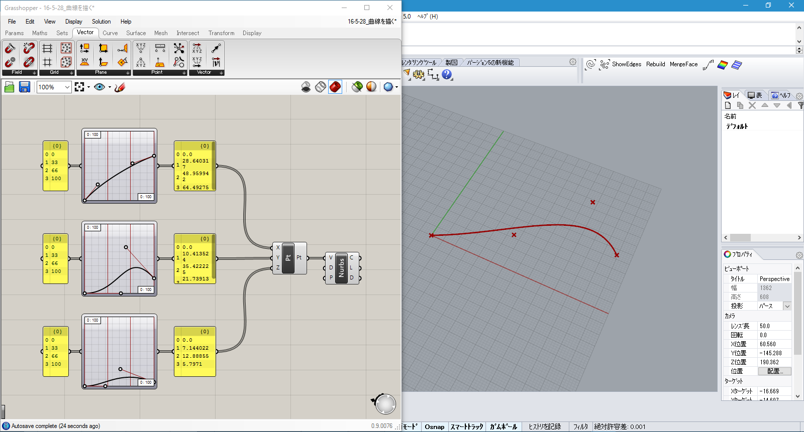Click the Rhino help question mark icon

coord(447,74)
